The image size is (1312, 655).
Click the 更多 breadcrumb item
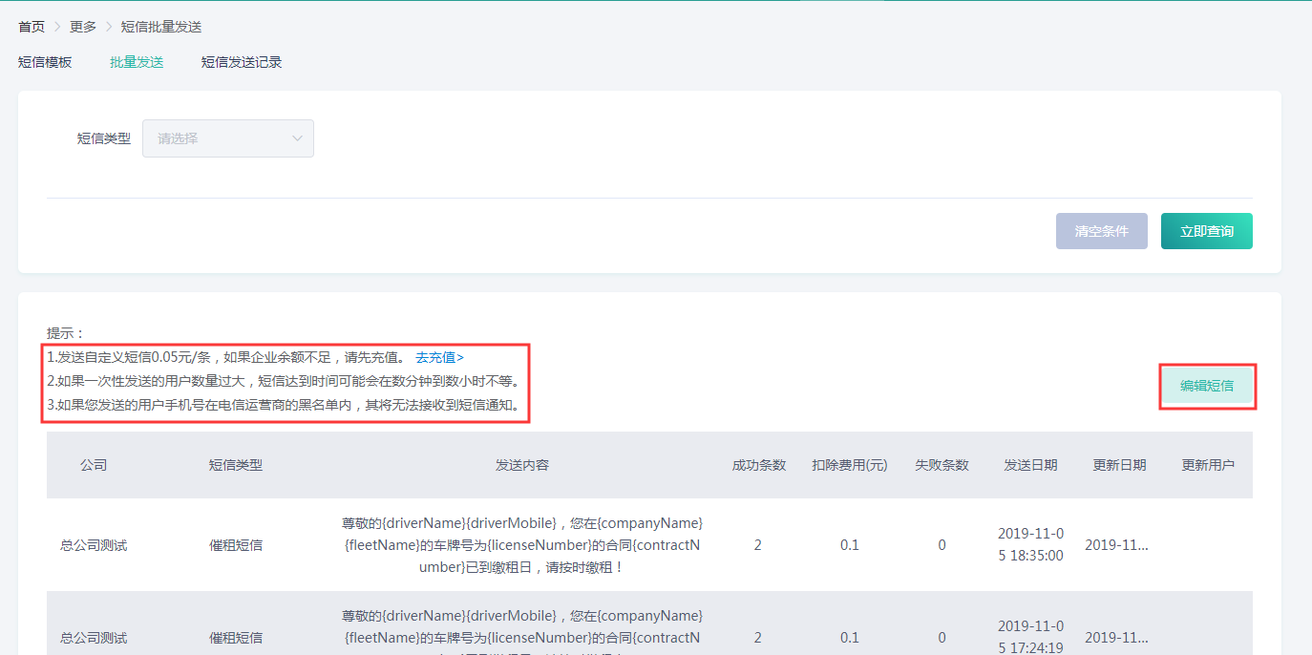pyautogui.click(x=83, y=27)
